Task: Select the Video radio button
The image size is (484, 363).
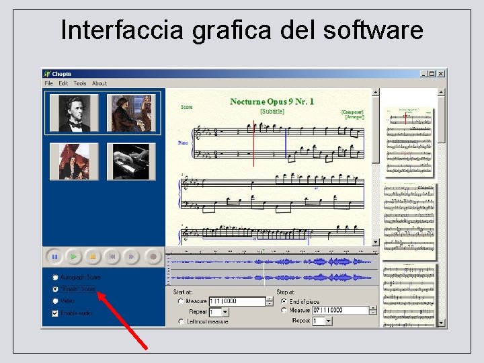Action: point(55,301)
